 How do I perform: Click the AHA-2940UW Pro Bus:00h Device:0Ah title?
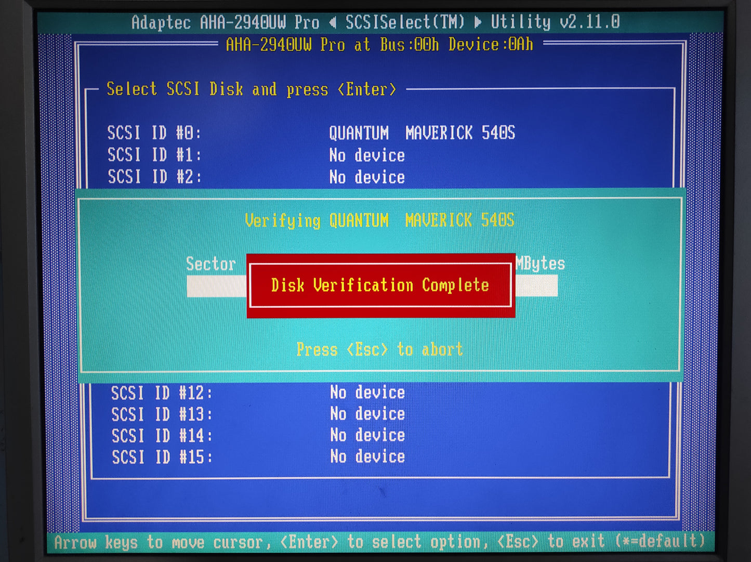[x=379, y=45]
